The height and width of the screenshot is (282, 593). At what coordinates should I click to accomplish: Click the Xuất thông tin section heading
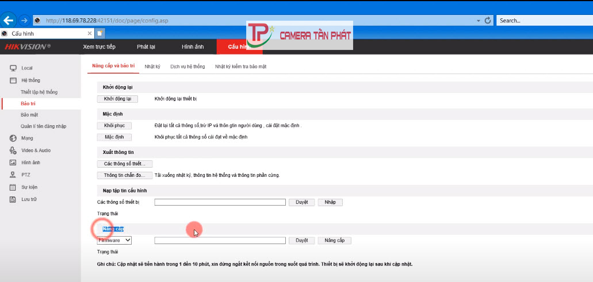118,152
